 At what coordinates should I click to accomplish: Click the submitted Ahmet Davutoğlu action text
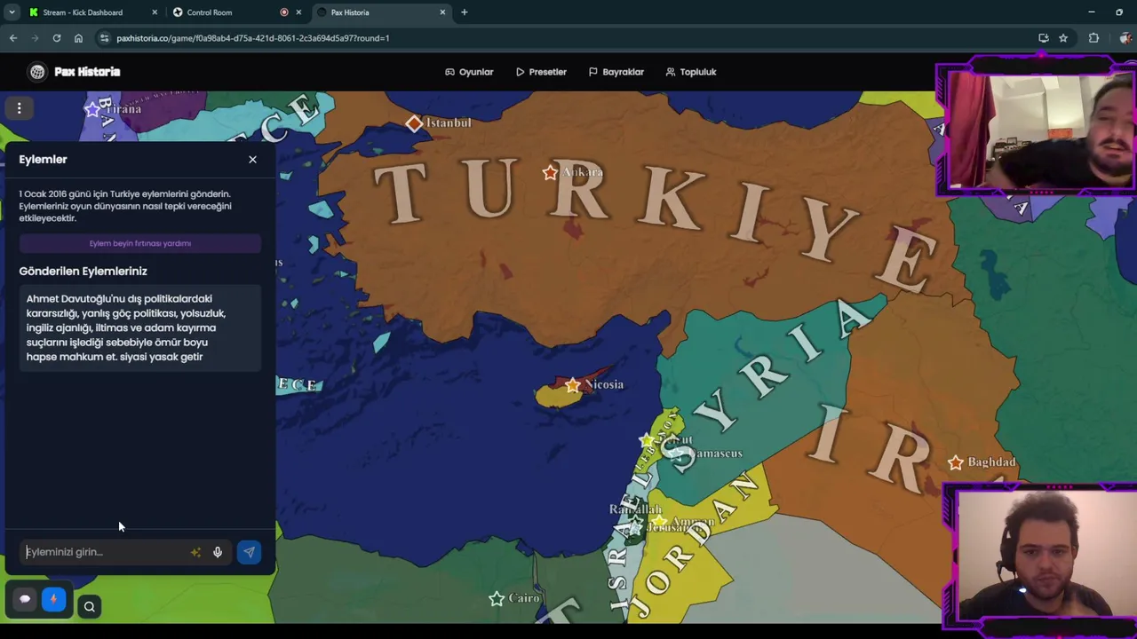(x=140, y=327)
